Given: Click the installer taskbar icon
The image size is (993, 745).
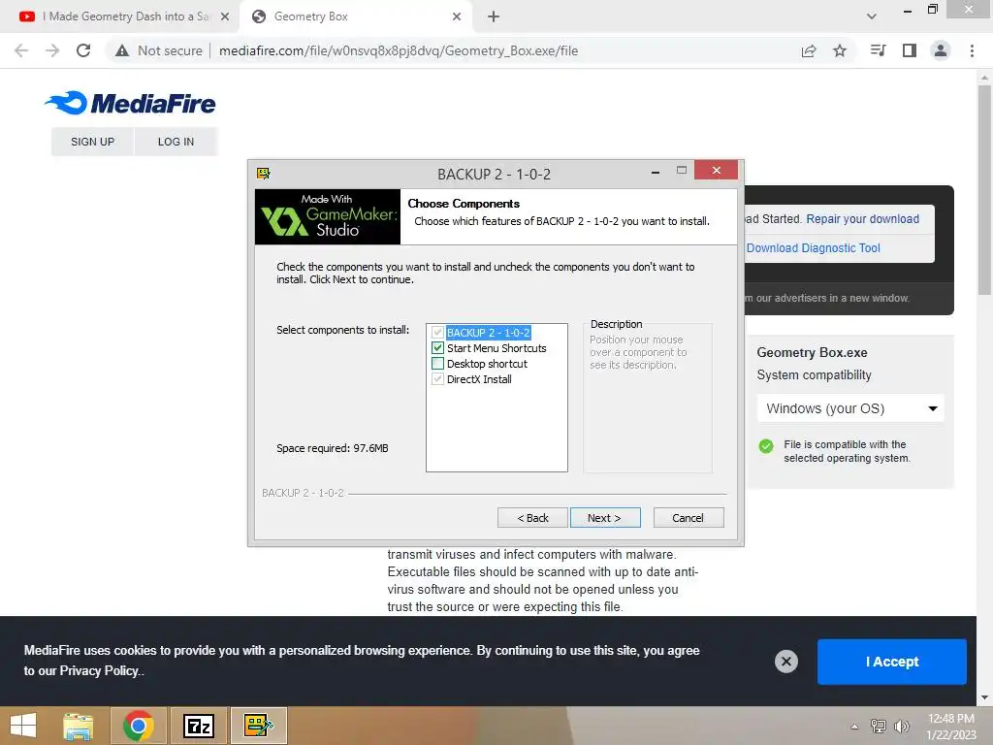Looking at the screenshot, I should pos(258,726).
